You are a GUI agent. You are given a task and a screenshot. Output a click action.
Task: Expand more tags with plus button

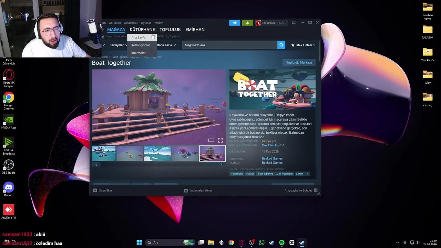(308, 174)
